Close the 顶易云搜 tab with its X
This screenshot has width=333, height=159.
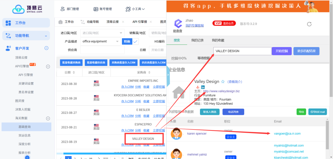click(x=123, y=22)
